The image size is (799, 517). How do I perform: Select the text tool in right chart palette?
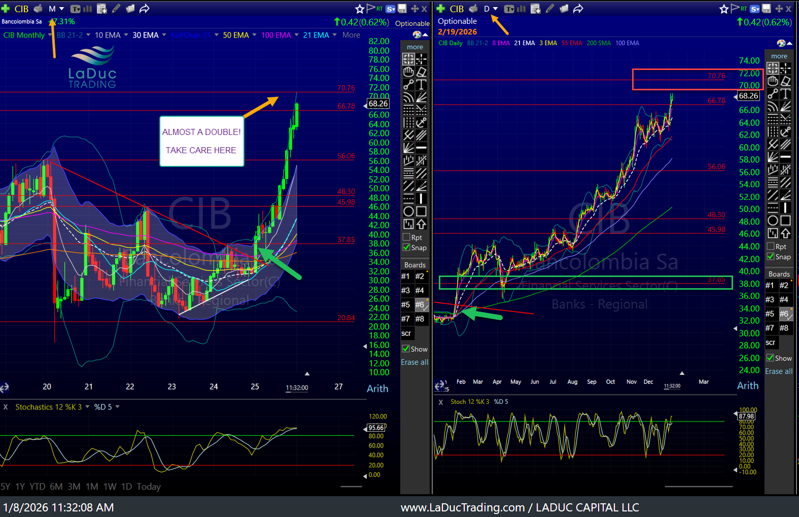coord(786,94)
